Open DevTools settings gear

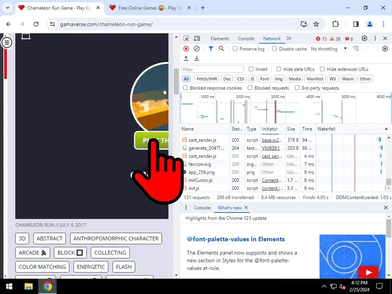pos(364,39)
